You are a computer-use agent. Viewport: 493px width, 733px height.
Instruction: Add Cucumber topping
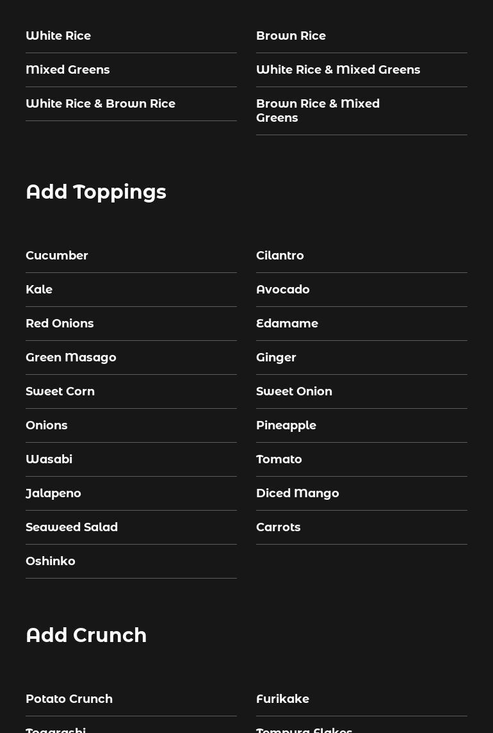pos(57,256)
